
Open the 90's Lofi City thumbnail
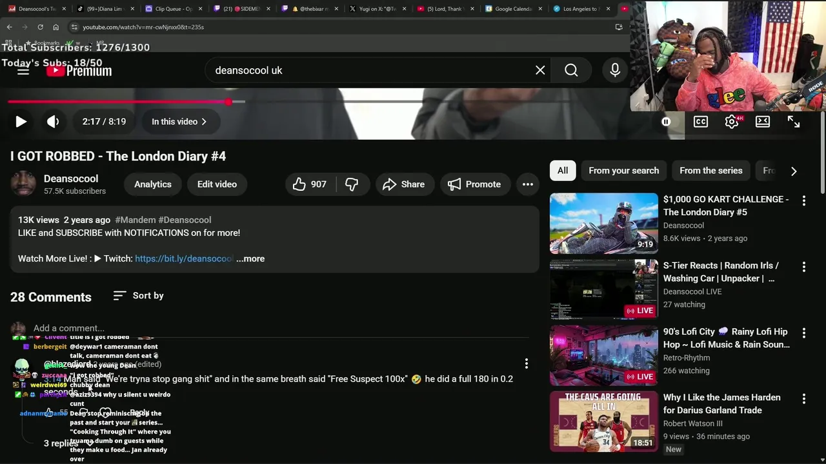[x=604, y=356]
